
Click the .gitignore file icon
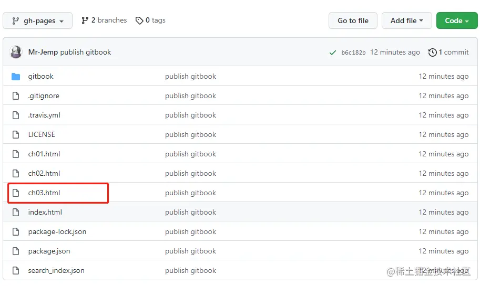[16, 96]
